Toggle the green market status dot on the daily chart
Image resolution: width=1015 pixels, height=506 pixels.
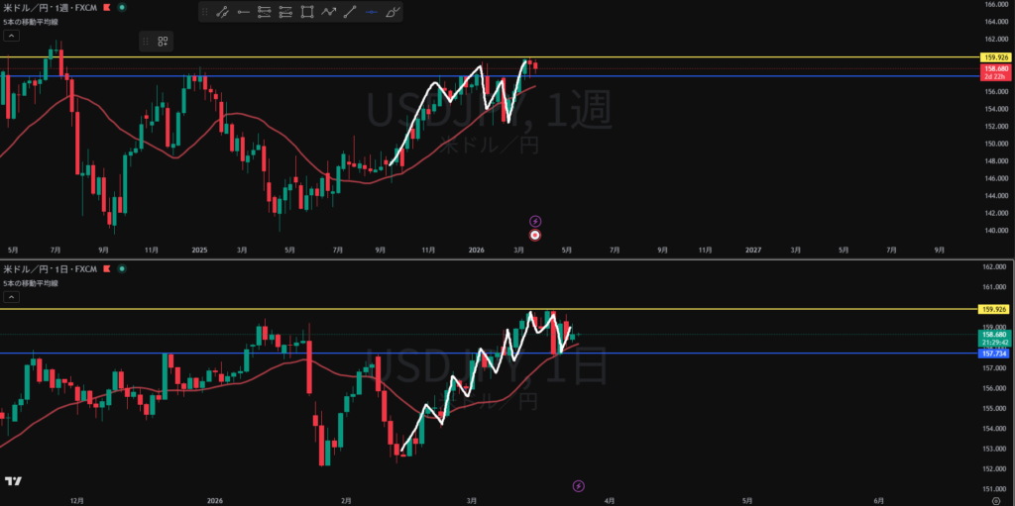tap(121, 269)
